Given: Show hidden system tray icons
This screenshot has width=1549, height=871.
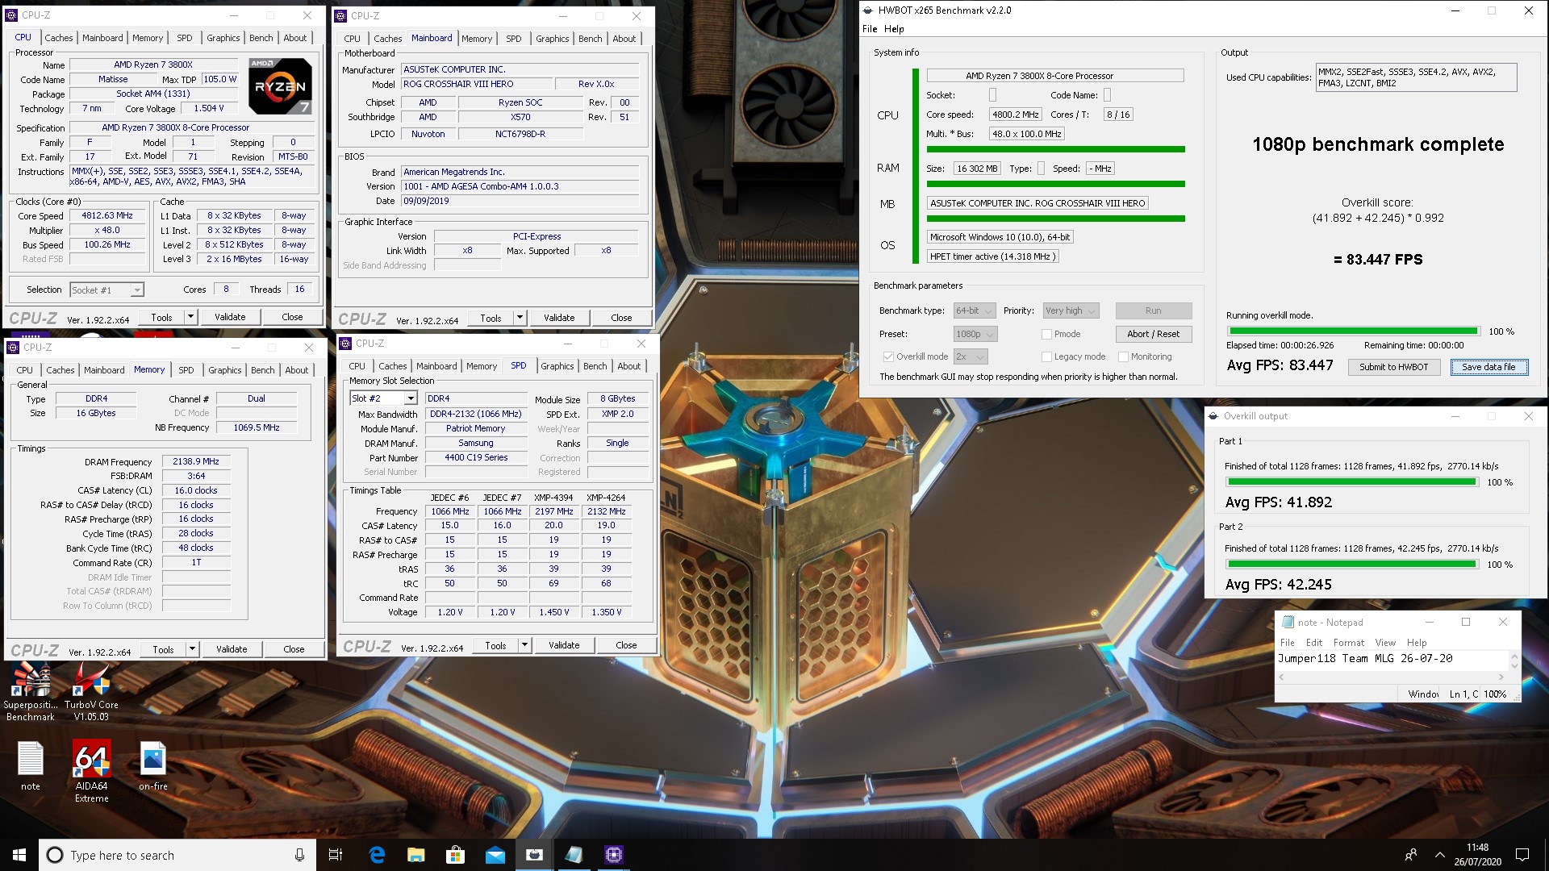Looking at the screenshot, I should [1440, 855].
